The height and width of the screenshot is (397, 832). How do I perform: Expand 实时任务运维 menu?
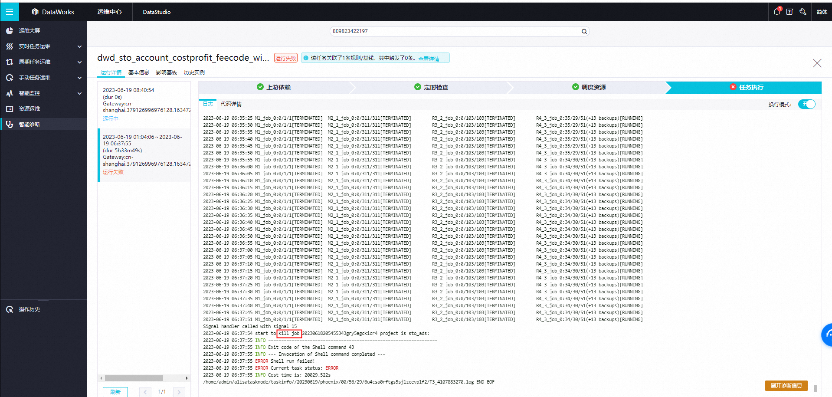tap(79, 46)
